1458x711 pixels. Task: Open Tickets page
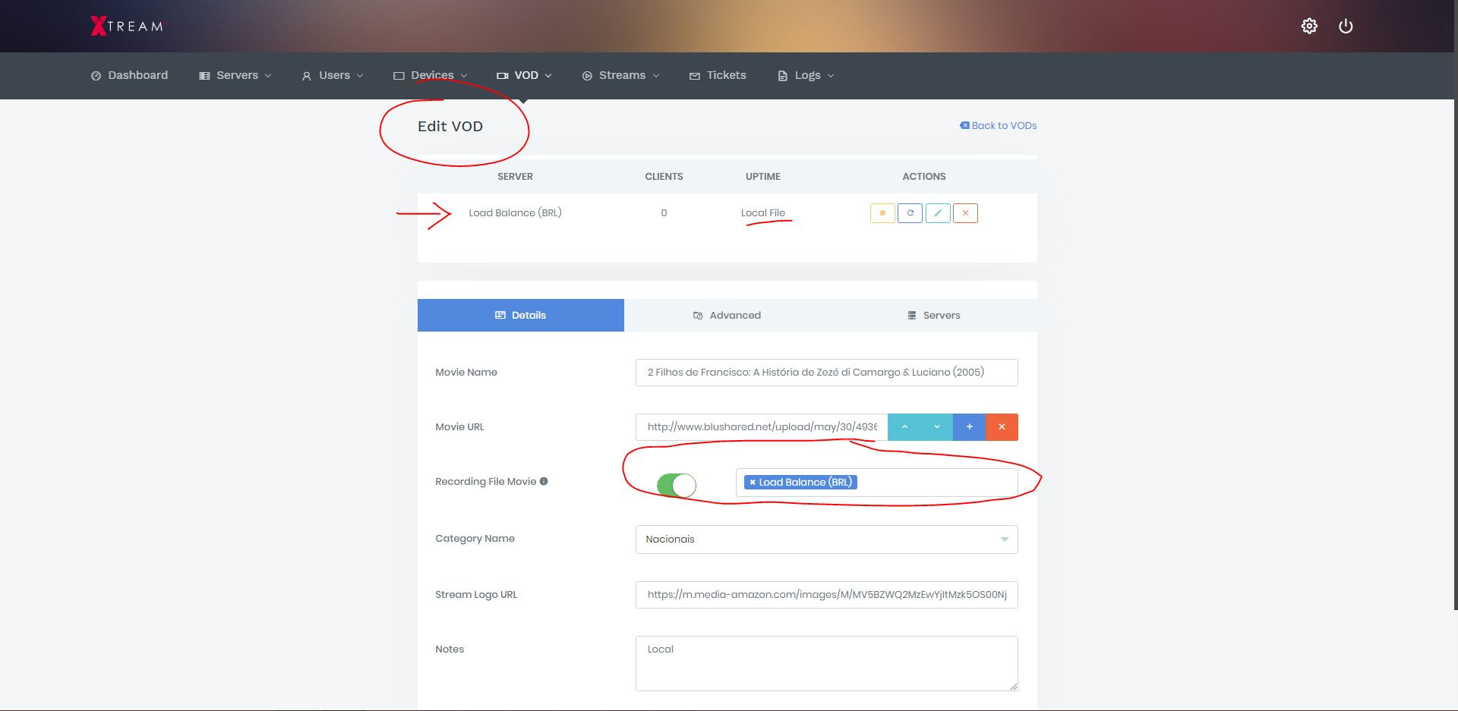718,76
